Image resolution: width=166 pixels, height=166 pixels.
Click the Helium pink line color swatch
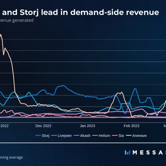(x=95, y=135)
